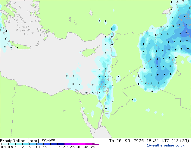The width and height of the screenshot is (191, 148).
Task: Click the 30–35 mm purple legend swatch
Action: [x=67, y=144]
